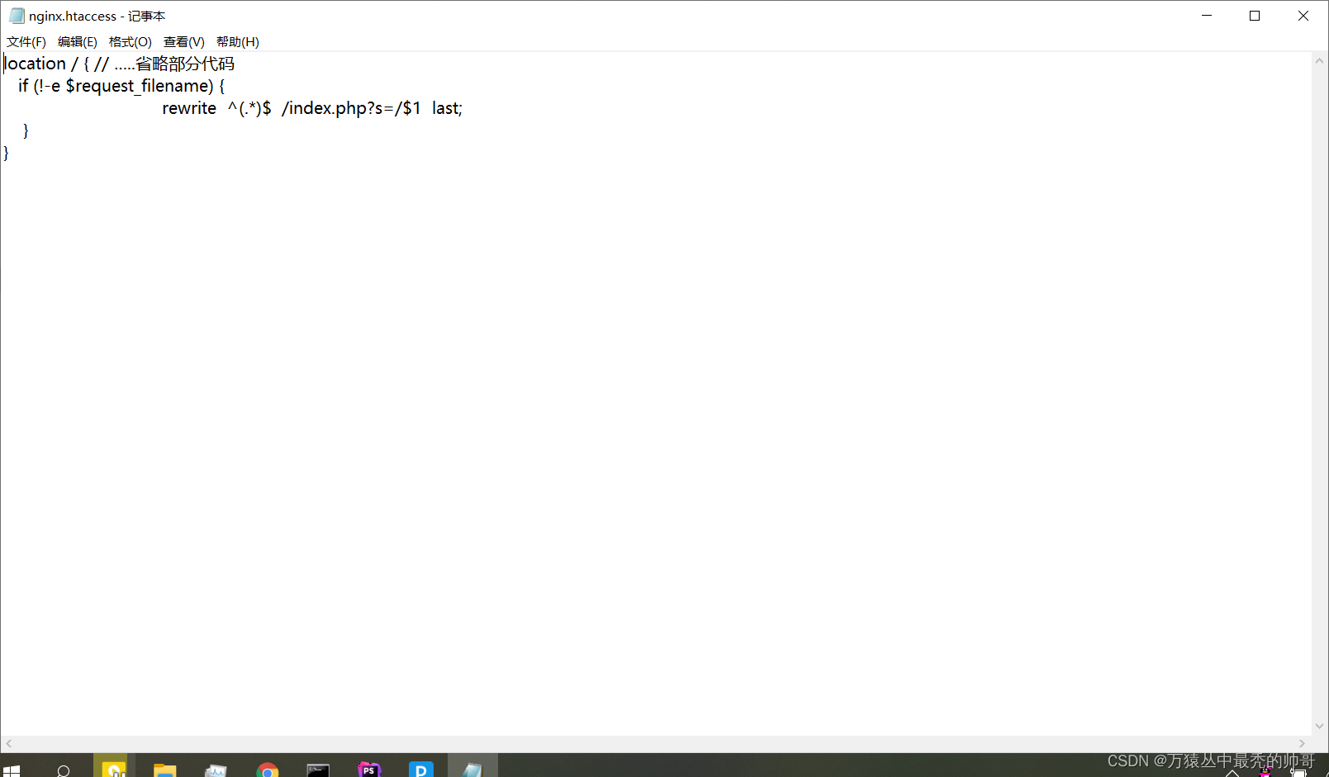Viewport: 1329px width, 777px height.
Task: Click the '^(.*)$' regex pattern text
Action: (249, 108)
